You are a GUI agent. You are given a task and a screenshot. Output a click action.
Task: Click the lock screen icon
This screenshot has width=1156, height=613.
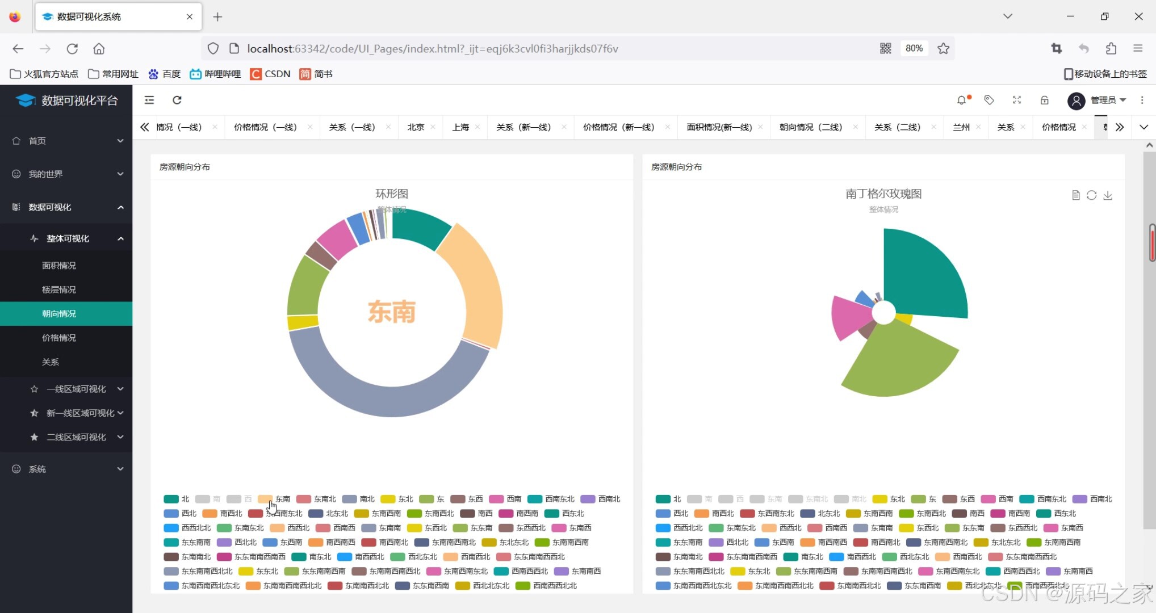coord(1044,100)
